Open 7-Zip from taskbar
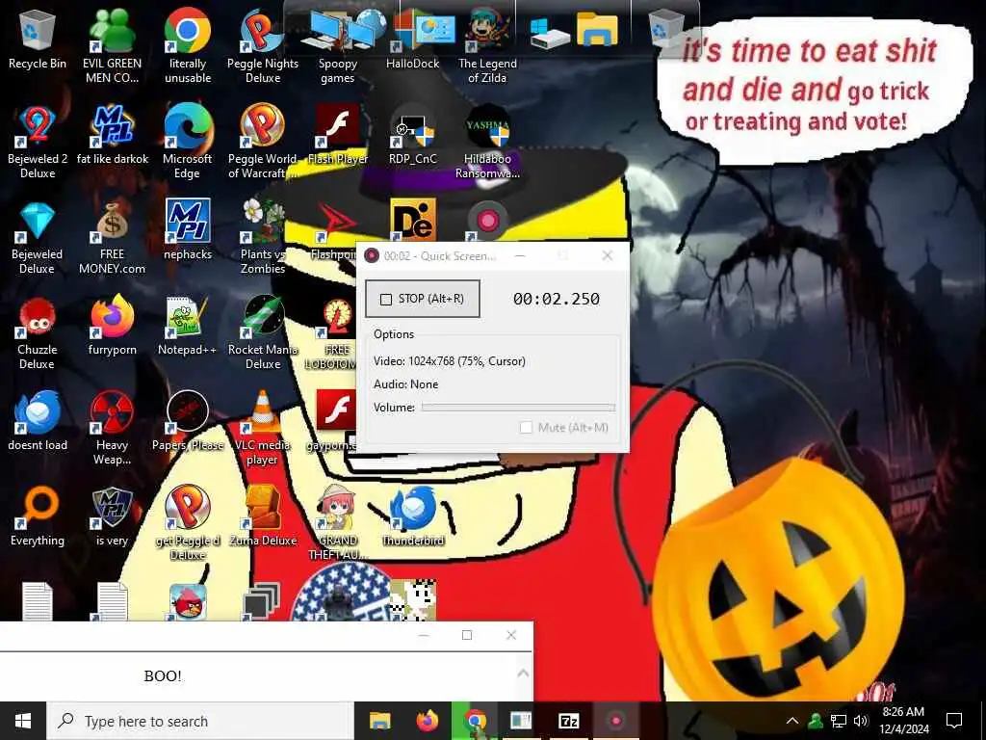The width and height of the screenshot is (986, 740). 568,721
